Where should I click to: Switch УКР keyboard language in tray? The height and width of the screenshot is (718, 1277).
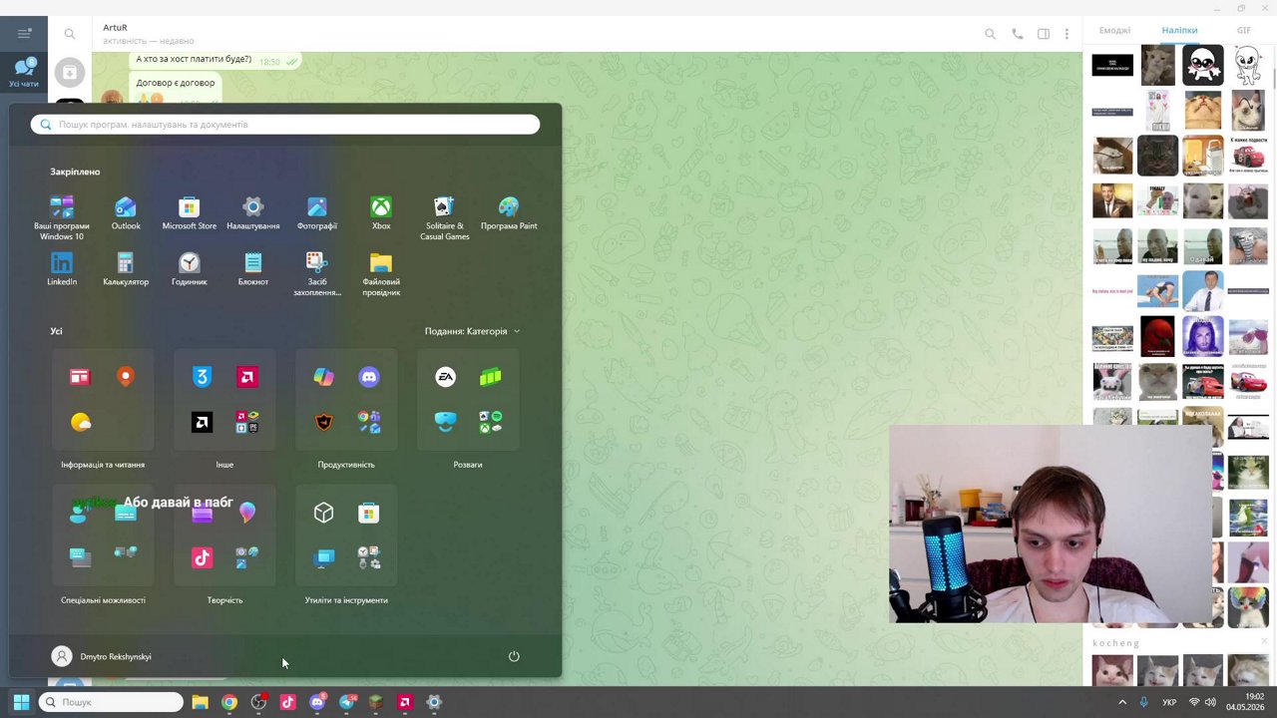(x=1169, y=702)
